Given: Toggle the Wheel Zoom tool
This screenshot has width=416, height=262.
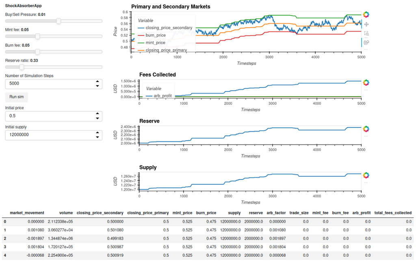Looking at the screenshot, I should [366, 42].
